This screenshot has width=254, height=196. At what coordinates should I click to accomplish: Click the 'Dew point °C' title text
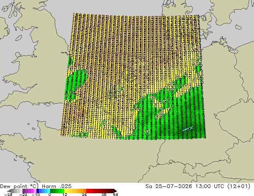(19, 186)
